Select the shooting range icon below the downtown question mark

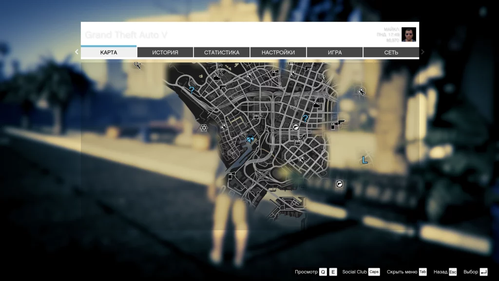pos(296,127)
